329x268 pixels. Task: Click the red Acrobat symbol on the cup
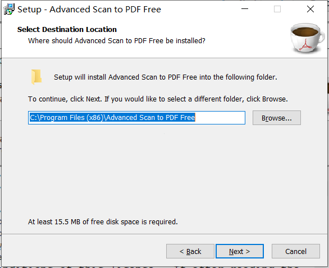coord(306,45)
